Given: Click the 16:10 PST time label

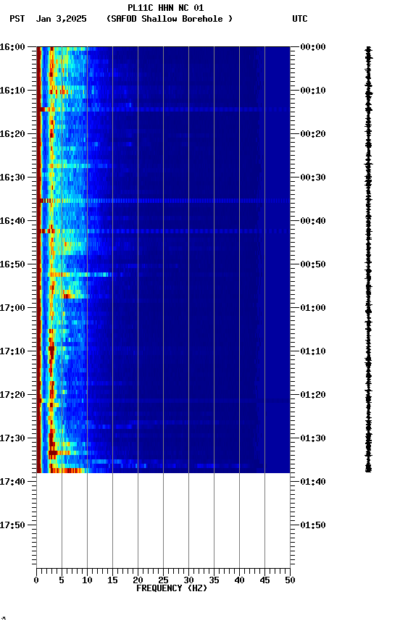Looking at the screenshot, I should pyautogui.click(x=12, y=91).
